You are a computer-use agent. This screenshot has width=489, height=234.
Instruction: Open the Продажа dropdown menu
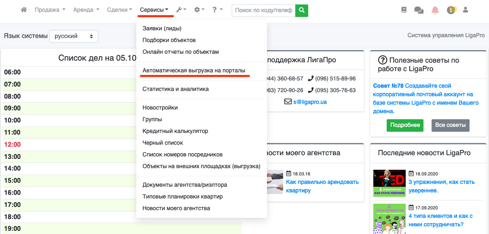(50, 10)
